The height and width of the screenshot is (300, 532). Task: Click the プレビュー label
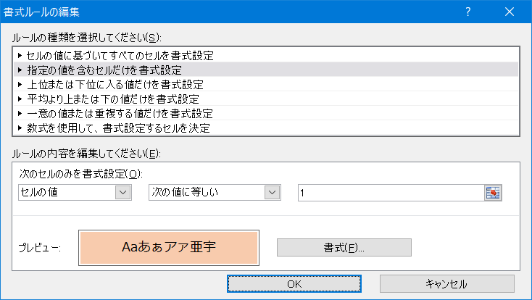point(40,248)
